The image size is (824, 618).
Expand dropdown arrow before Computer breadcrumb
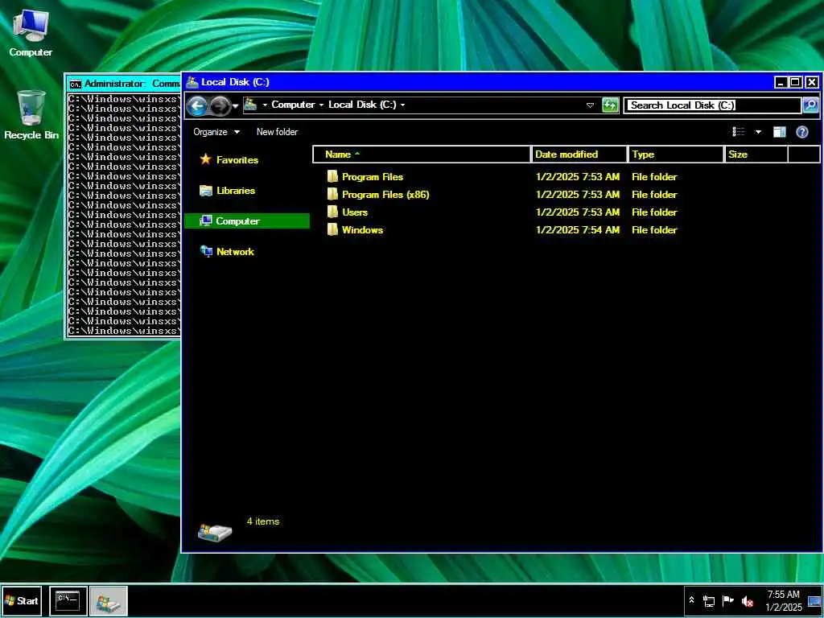(x=265, y=105)
